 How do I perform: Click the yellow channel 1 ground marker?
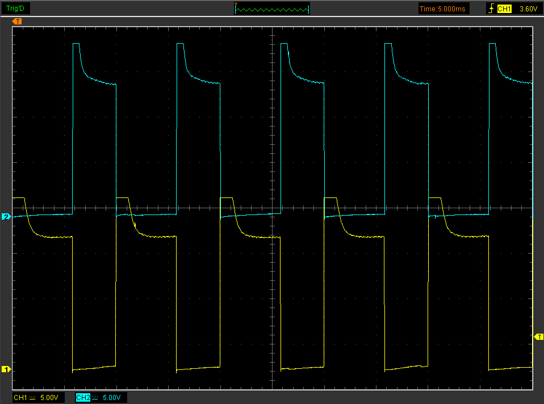[6, 369]
